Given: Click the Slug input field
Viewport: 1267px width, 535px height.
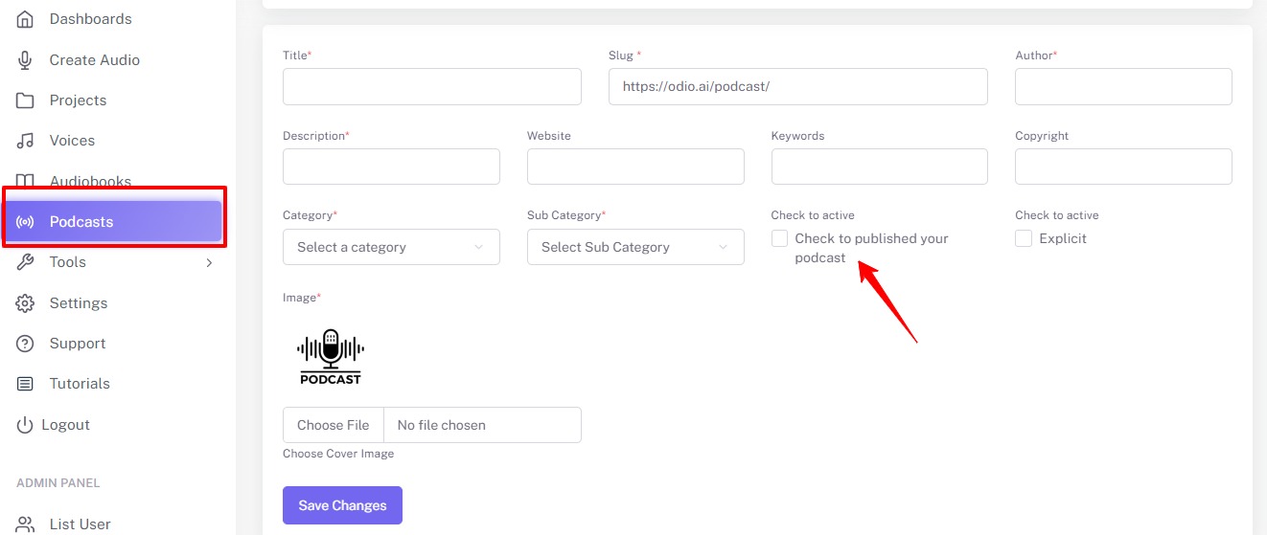Looking at the screenshot, I should click(798, 86).
